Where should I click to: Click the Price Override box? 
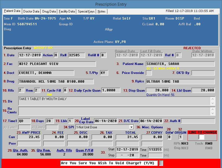tap(149, 73)
